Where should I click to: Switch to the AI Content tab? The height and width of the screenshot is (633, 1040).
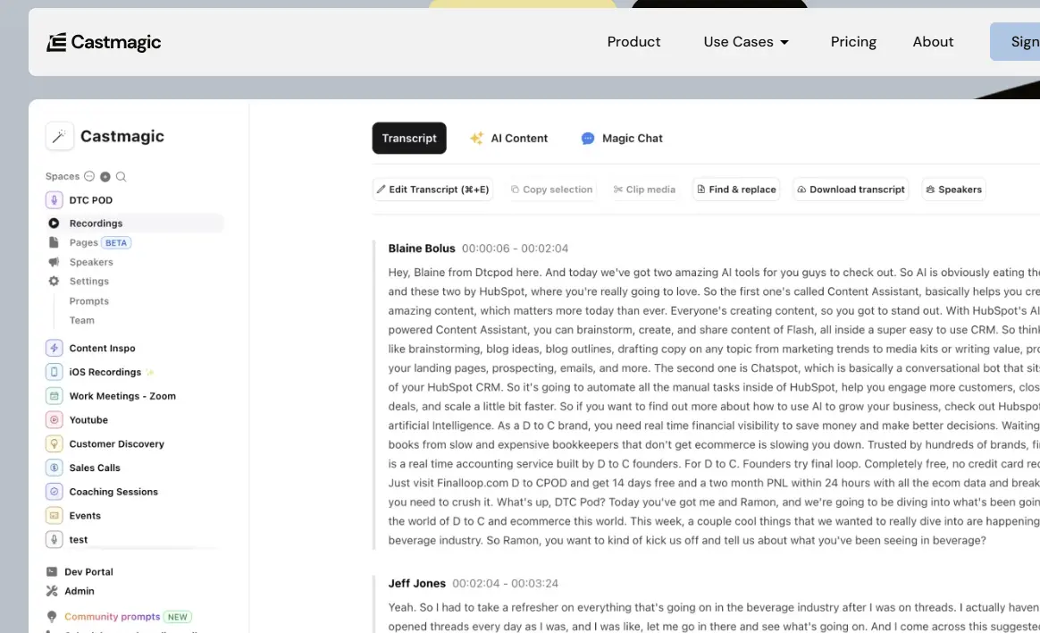pyautogui.click(x=508, y=138)
